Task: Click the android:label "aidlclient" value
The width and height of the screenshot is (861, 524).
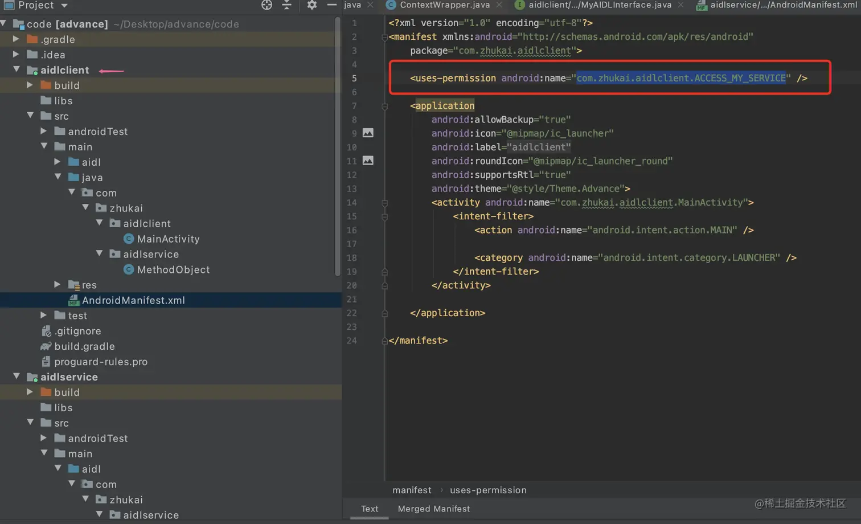Action: pos(539,147)
